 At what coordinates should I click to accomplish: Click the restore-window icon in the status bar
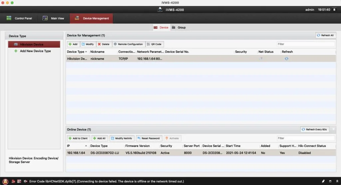pyautogui.click(x=330, y=181)
